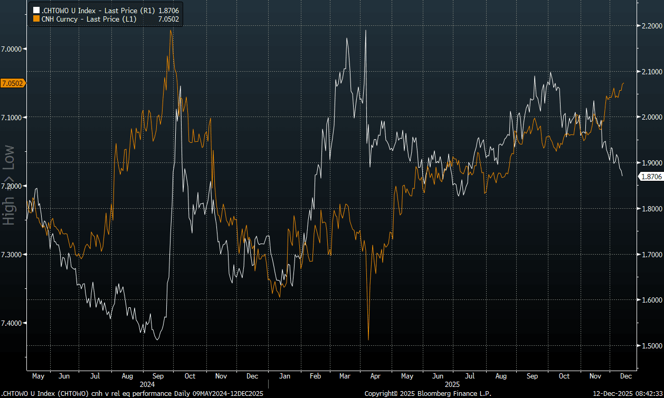Click the Jan month label on time axis
The width and height of the screenshot is (664, 398).
(x=284, y=376)
